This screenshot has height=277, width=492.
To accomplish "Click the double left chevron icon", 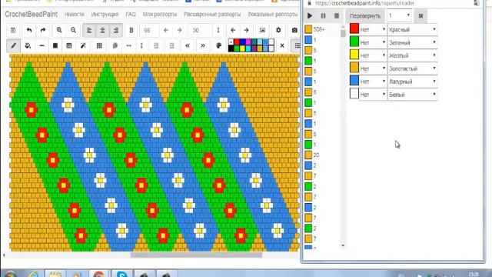I will click(188, 45).
